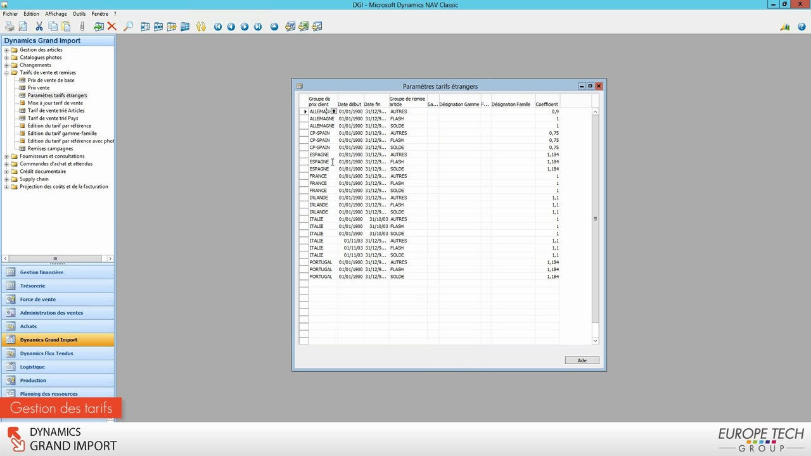Click the Trésorerie module icon
Viewport: 811px width, 456px height.
(10, 286)
